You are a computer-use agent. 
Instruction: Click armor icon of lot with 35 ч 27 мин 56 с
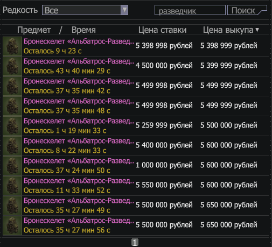pyautogui.click(x=12, y=225)
